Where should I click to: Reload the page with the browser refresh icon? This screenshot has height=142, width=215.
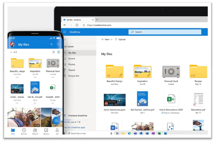77,25
